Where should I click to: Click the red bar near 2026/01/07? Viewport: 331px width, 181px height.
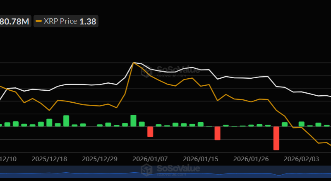coord(150,131)
